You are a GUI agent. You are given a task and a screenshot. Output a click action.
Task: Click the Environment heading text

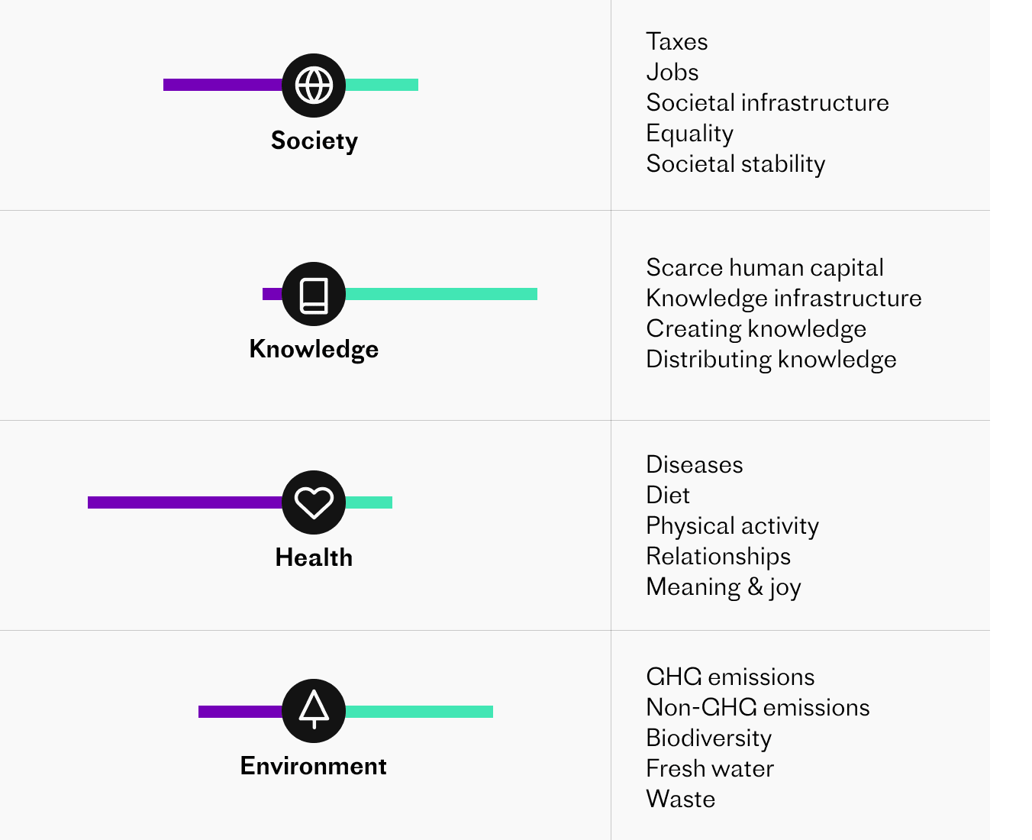pyautogui.click(x=314, y=766)
